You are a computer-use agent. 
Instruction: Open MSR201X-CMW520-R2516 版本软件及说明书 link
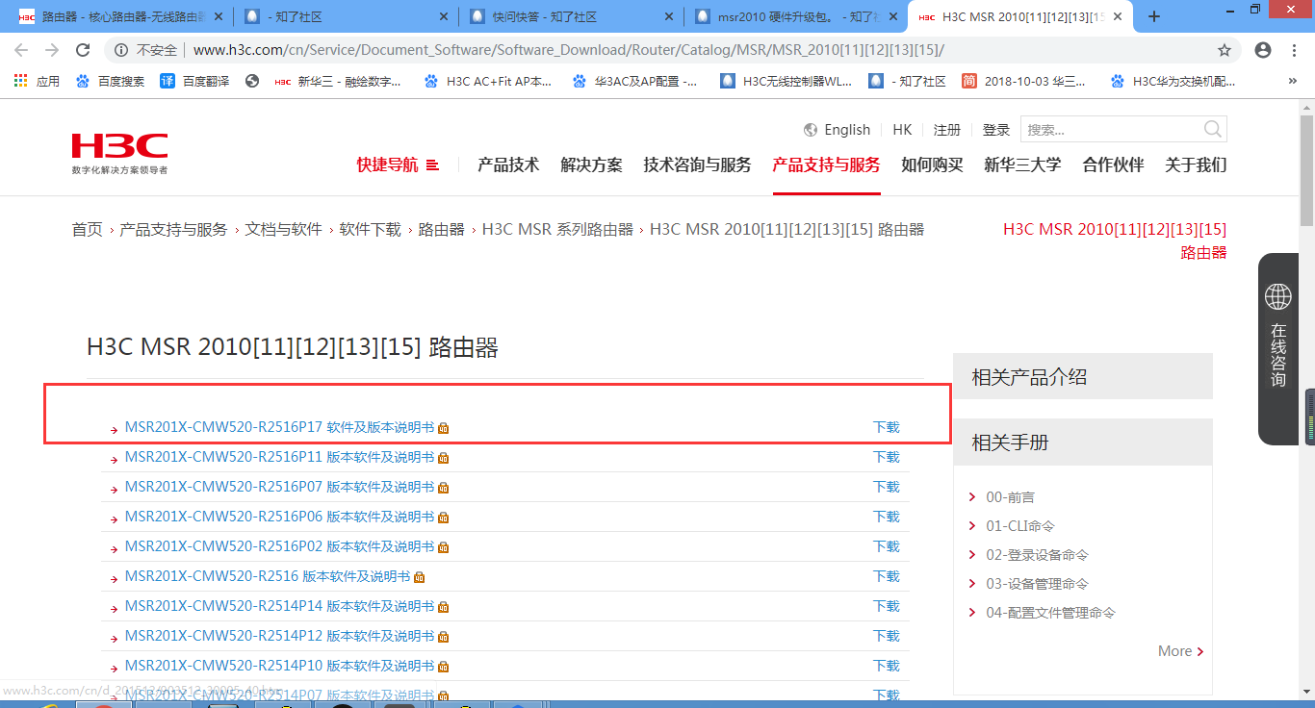[x=268, y=576]
